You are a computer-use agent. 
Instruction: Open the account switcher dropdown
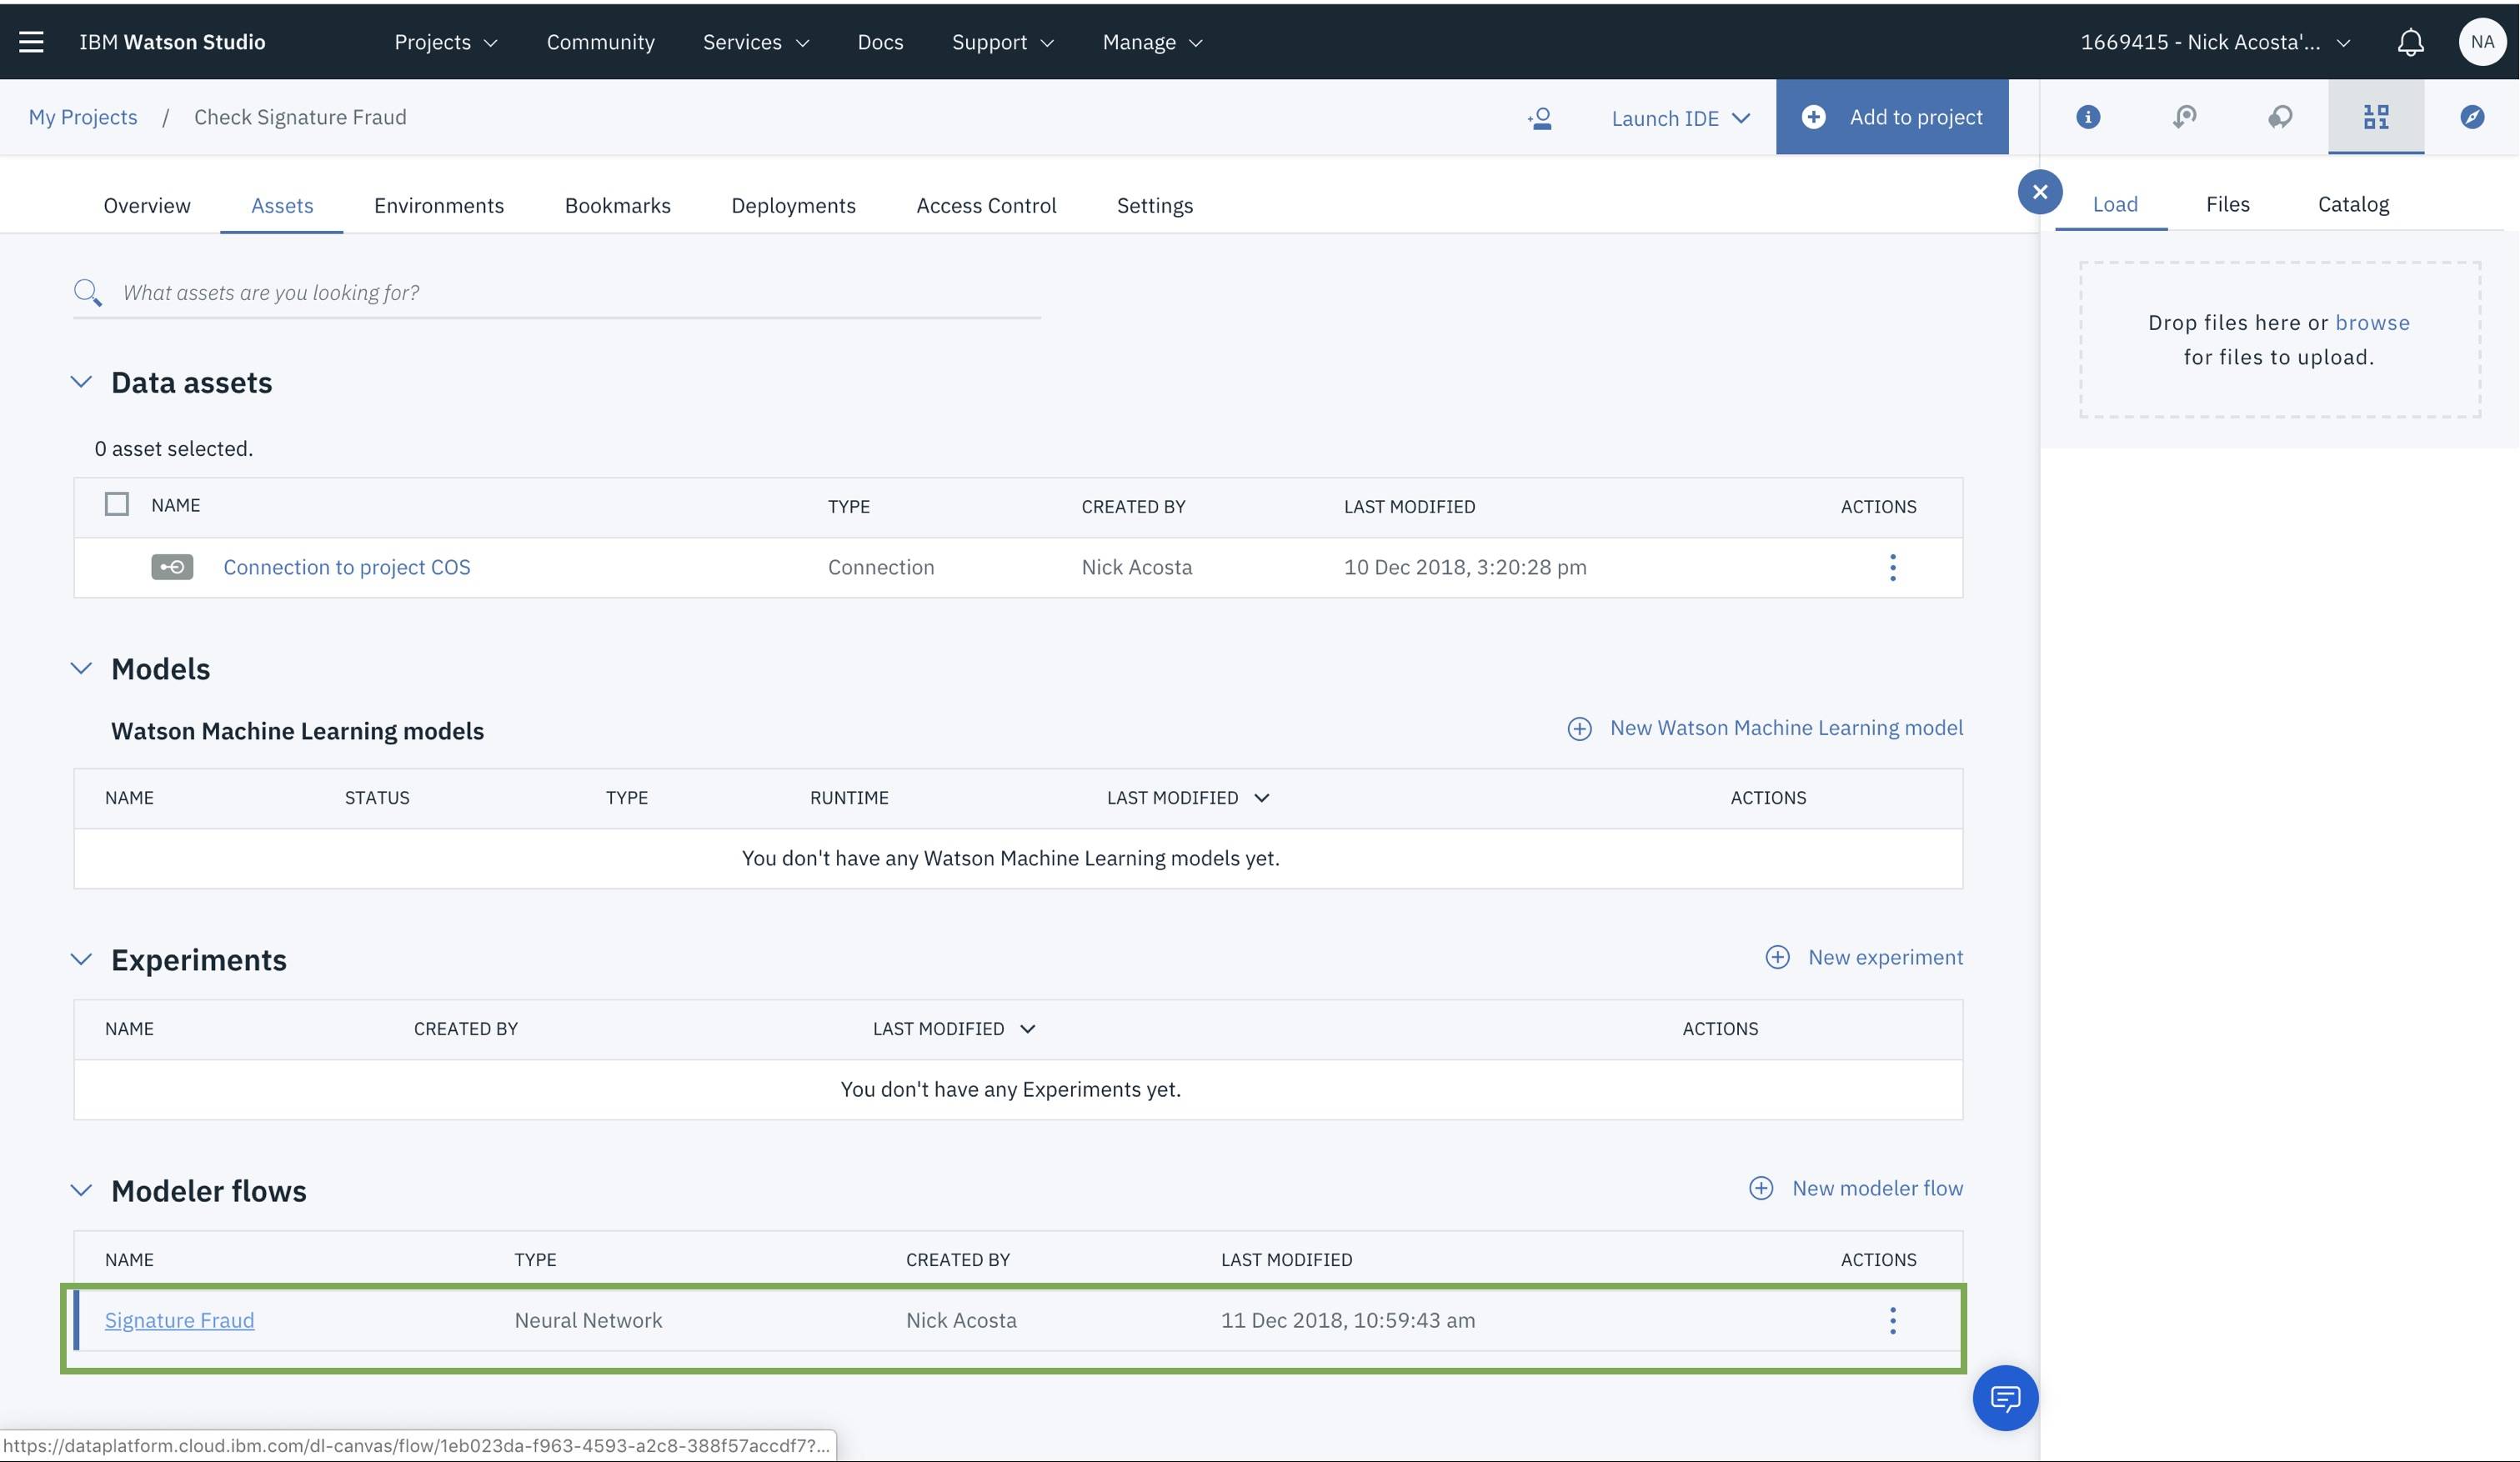tap(2216, 42)
